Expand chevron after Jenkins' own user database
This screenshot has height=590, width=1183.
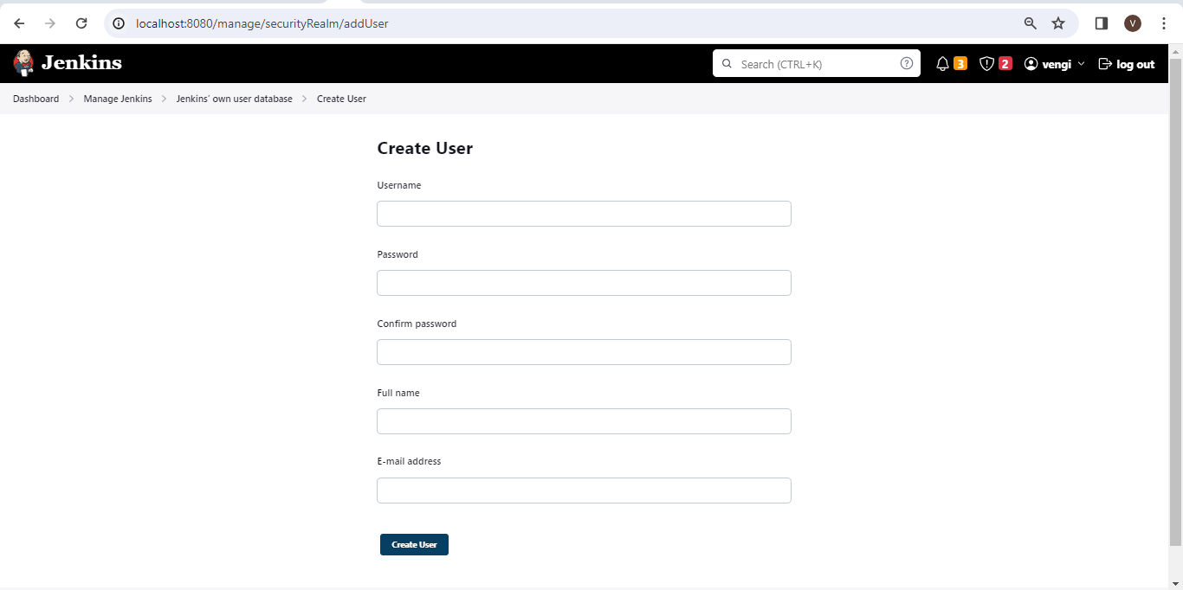[x=305, y=99]
